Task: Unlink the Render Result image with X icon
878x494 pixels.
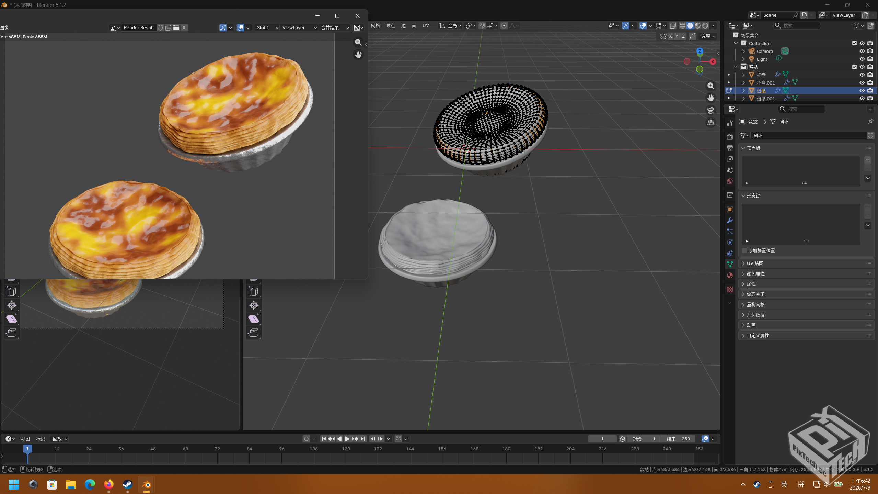Action: pos(184,27)
